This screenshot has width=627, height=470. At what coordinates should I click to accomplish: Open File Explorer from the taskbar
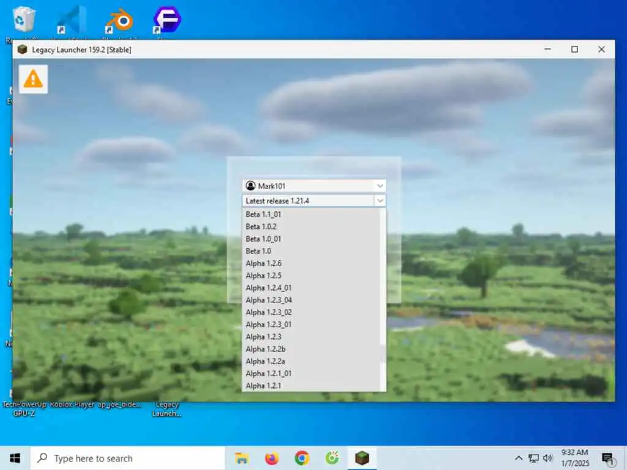[242, 458]
